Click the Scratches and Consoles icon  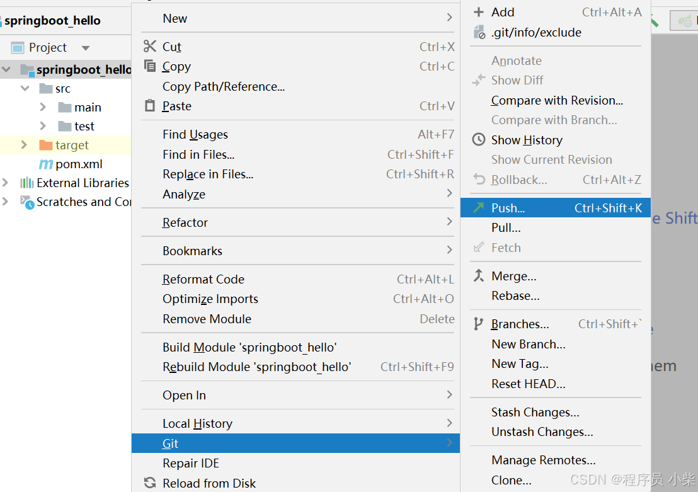pyautogui.click(x=27, y=202)
